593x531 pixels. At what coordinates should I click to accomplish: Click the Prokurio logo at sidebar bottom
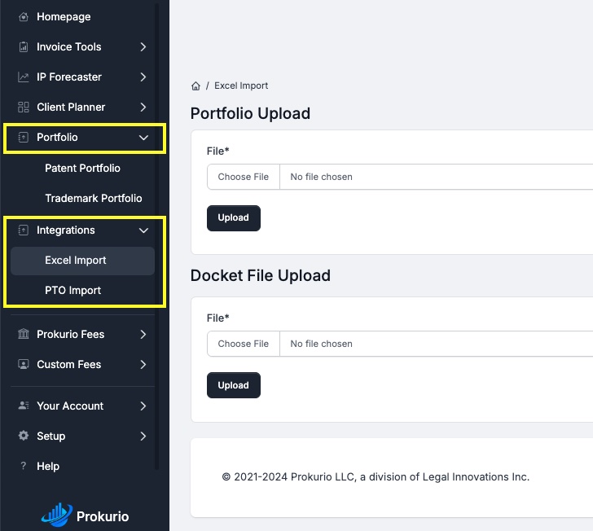pyautogui.click(x=85, y=516)
